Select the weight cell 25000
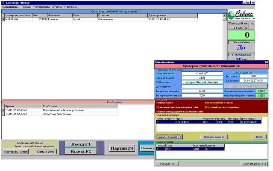The height and width of the screenshot is (171, 273). 40,19
